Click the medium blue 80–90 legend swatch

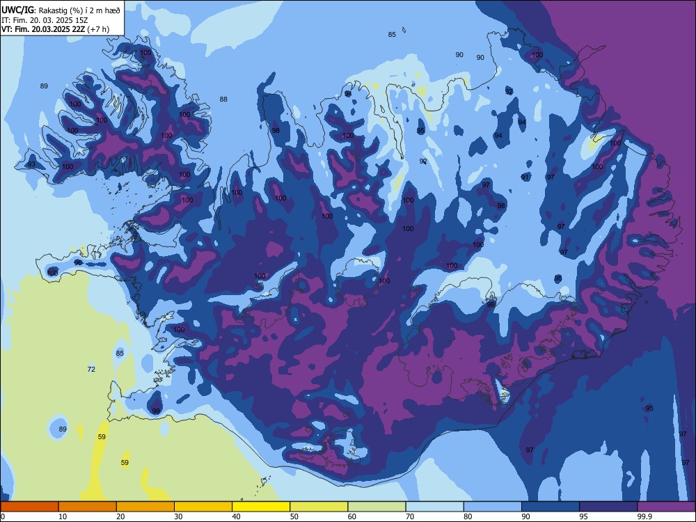(x=493, y=507)
